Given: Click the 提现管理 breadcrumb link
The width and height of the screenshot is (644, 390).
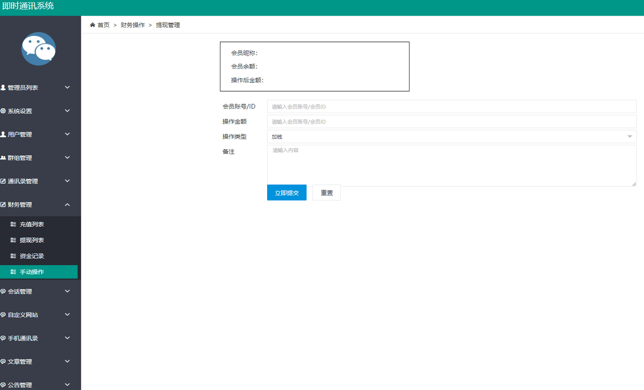Looking at the screenshot, I should click(168, 25).
